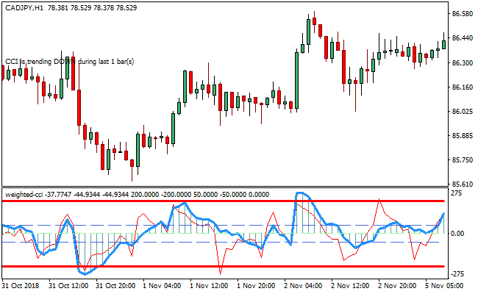Image resolution: width=478 pixels, height=294 pixels.
Task: Click the last green candlestick on the chart
Action: (443, 45)
